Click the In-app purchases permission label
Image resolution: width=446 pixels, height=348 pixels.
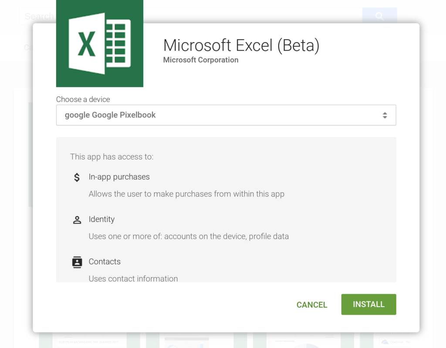tap(119, 177)
